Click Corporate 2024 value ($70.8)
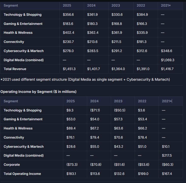 point(96,164)
